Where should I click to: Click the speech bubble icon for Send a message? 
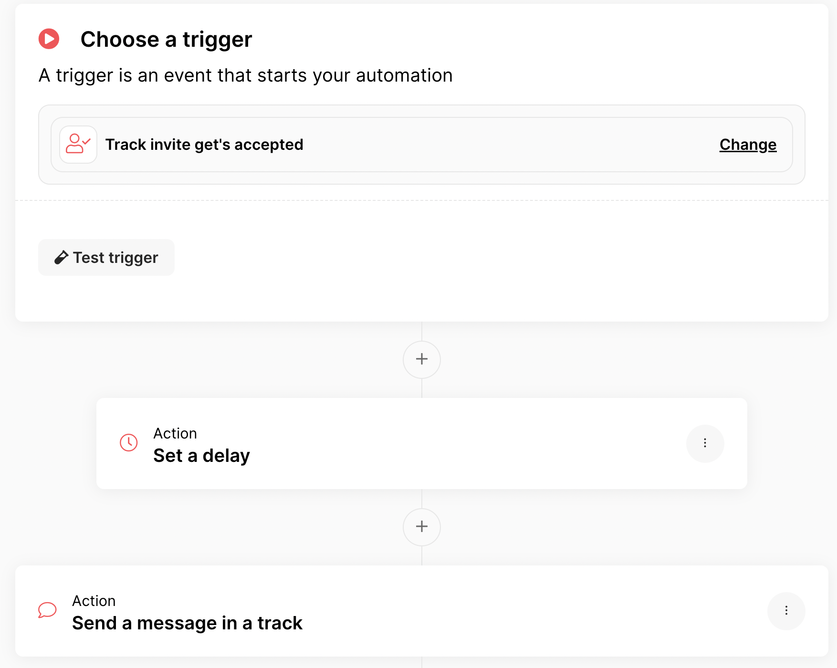(x=47, y=610)
